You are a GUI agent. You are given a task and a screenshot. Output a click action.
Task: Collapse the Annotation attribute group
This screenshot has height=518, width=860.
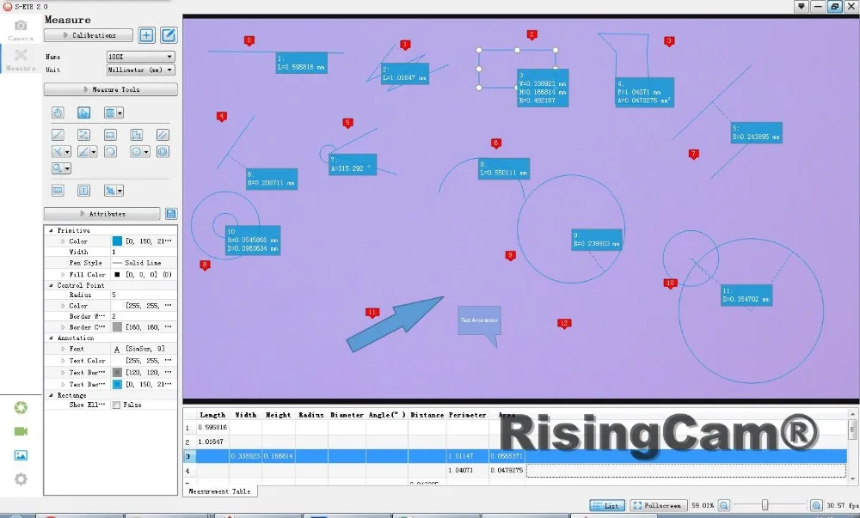51,338
